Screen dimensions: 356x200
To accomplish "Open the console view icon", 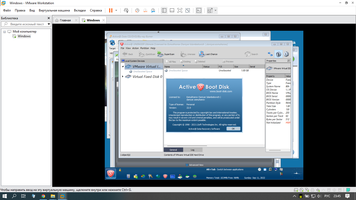I will pos(199,10).
